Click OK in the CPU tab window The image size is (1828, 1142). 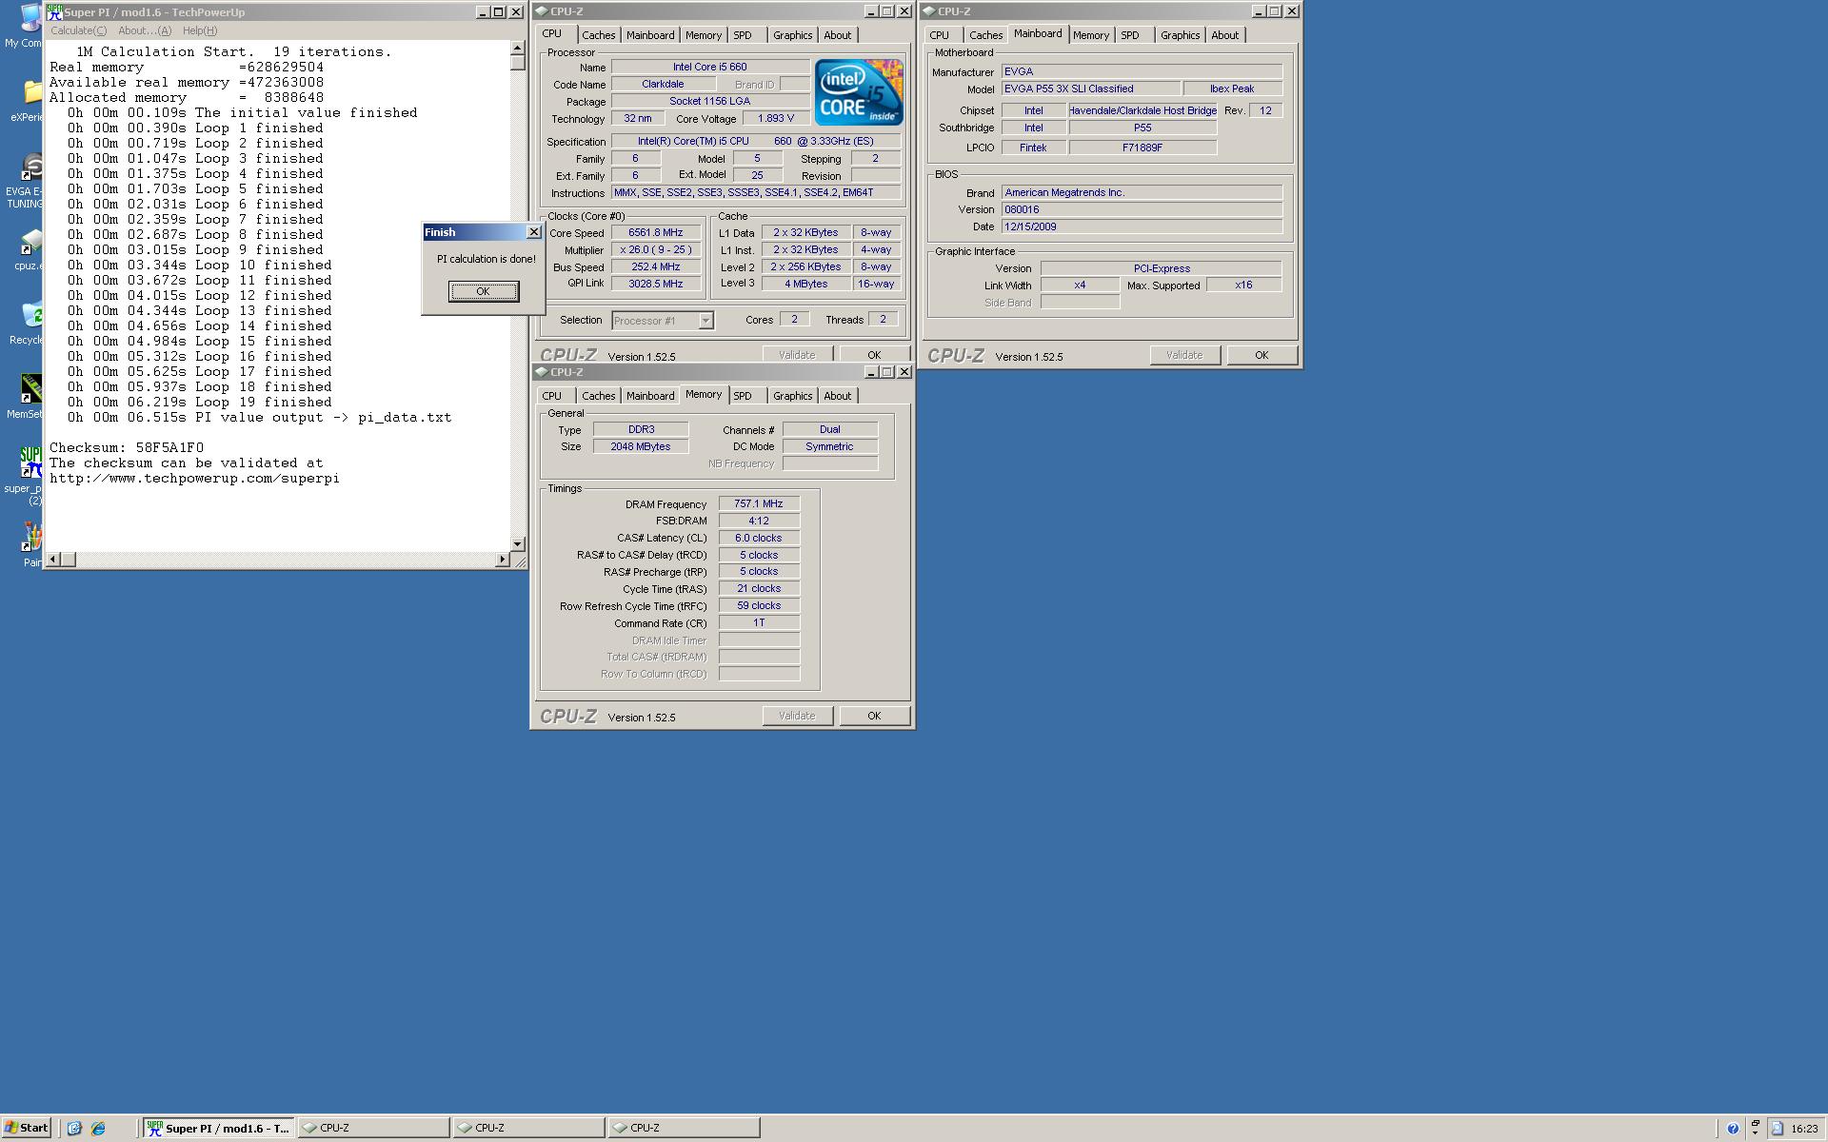[874, 355]
